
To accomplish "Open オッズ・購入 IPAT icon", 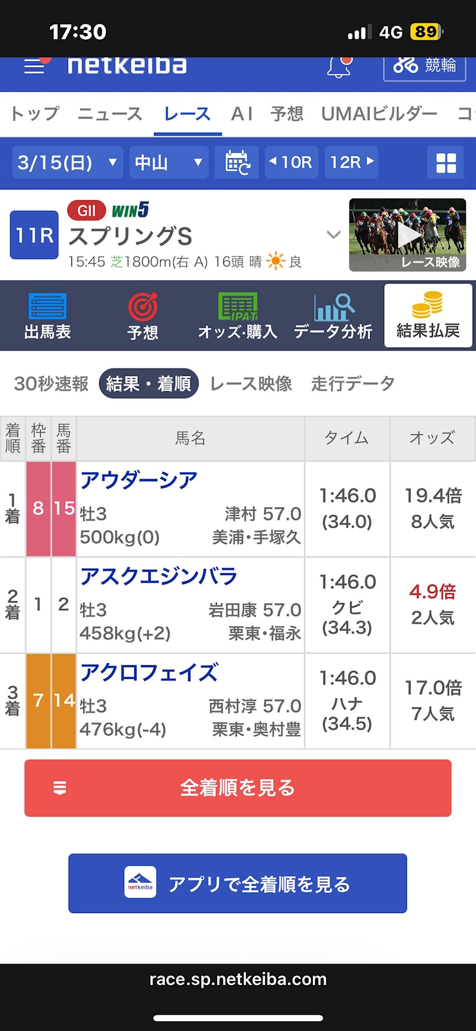I will pos(237,315).
